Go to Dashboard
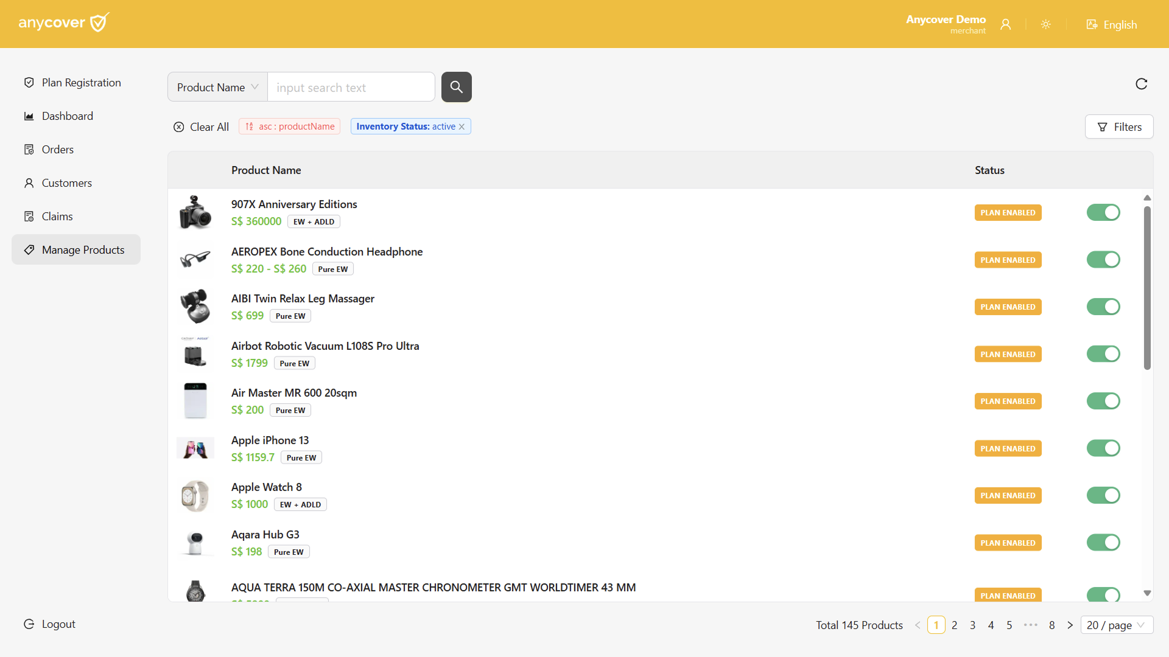 pos(76,116)
